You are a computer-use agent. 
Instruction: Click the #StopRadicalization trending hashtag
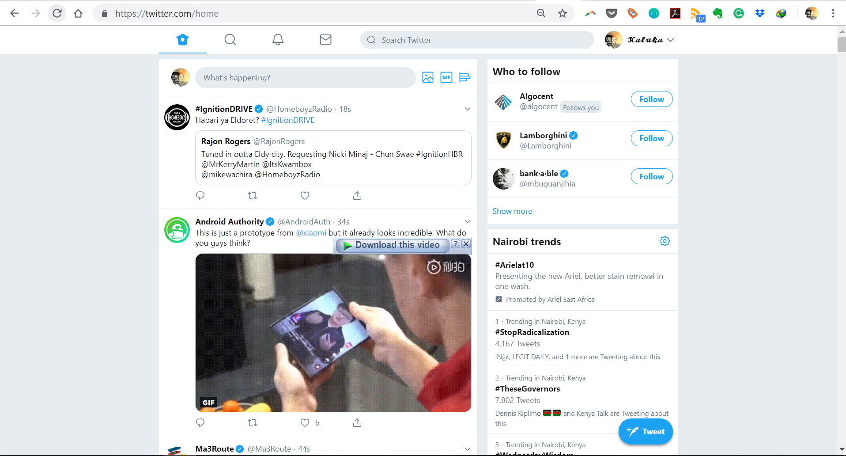(532, 332)
